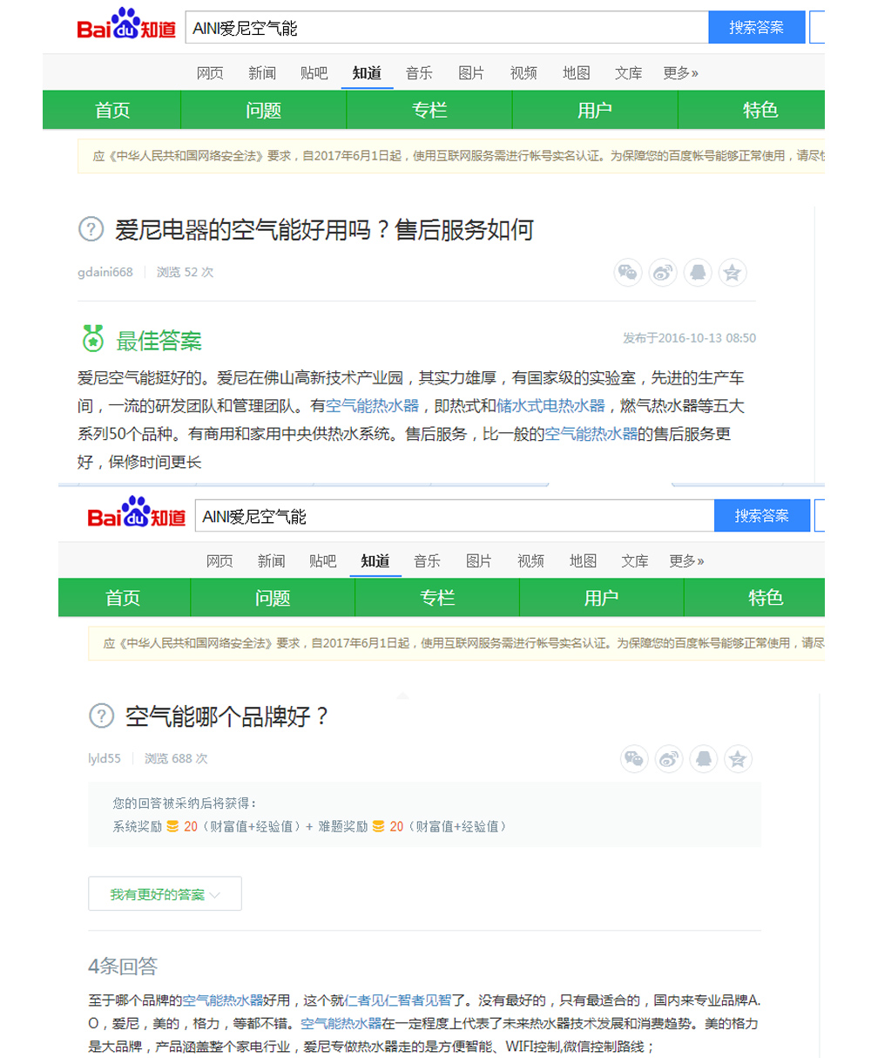Favorite the lyld55 question with star icon

[x=738, y=758]
